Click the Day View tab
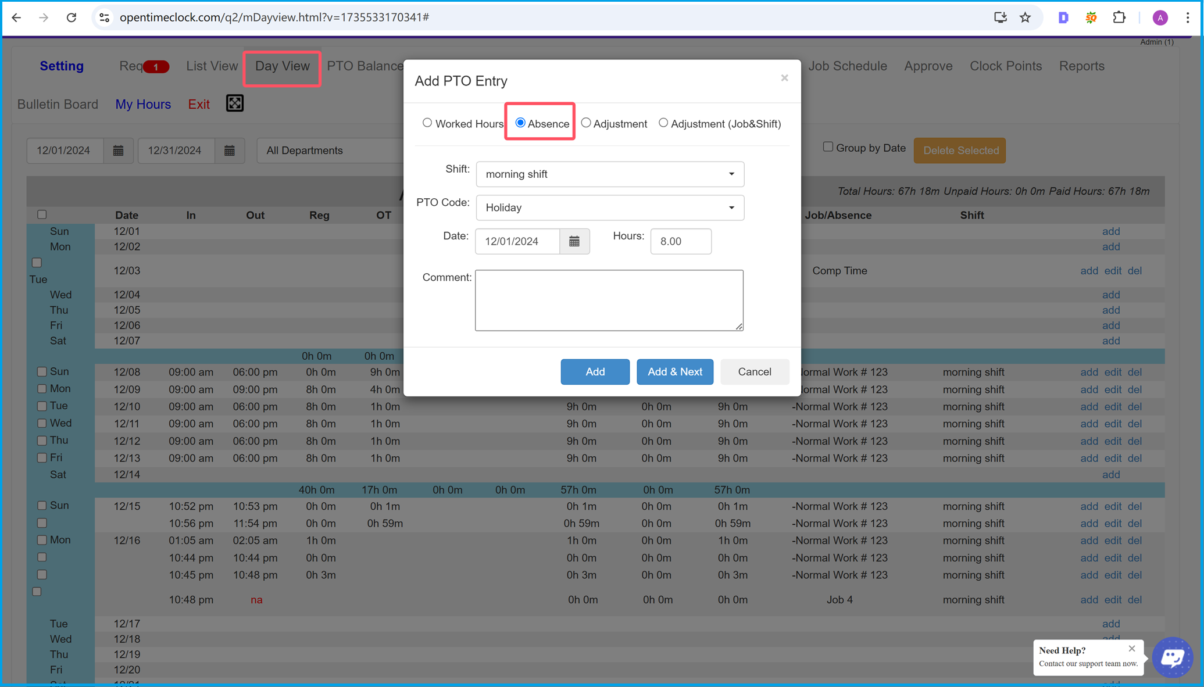 coord(282,66)
